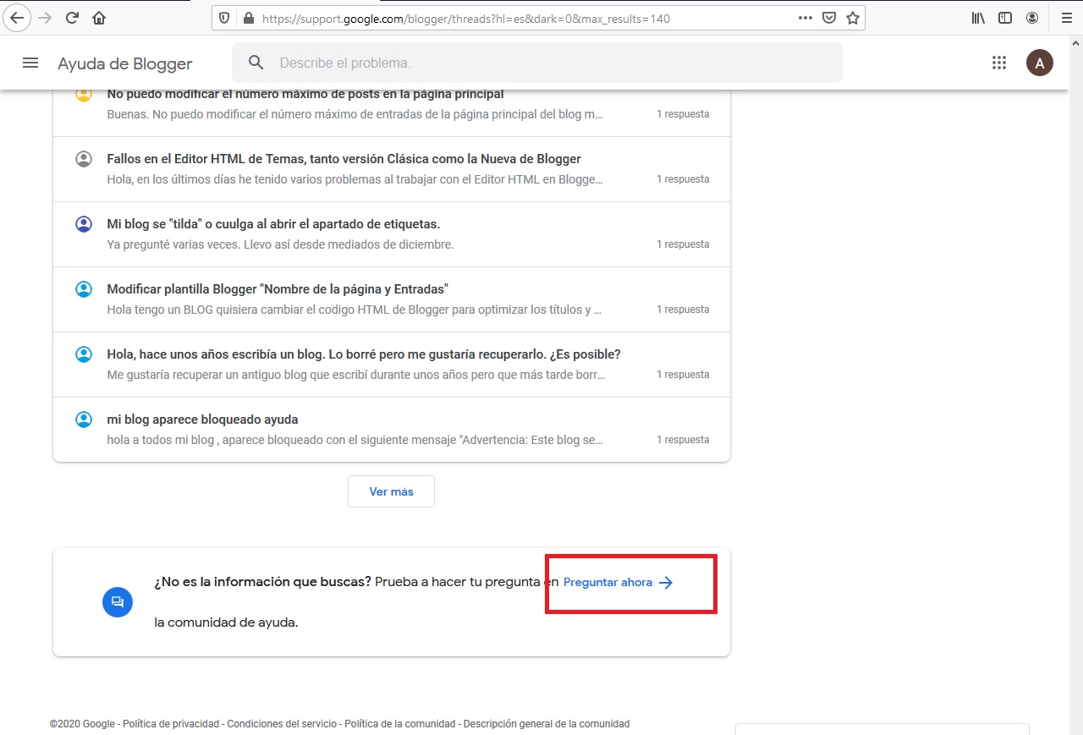The image size is (1083, 735).
Task: Click the "Ver más" button
Action: pos(391,491)
